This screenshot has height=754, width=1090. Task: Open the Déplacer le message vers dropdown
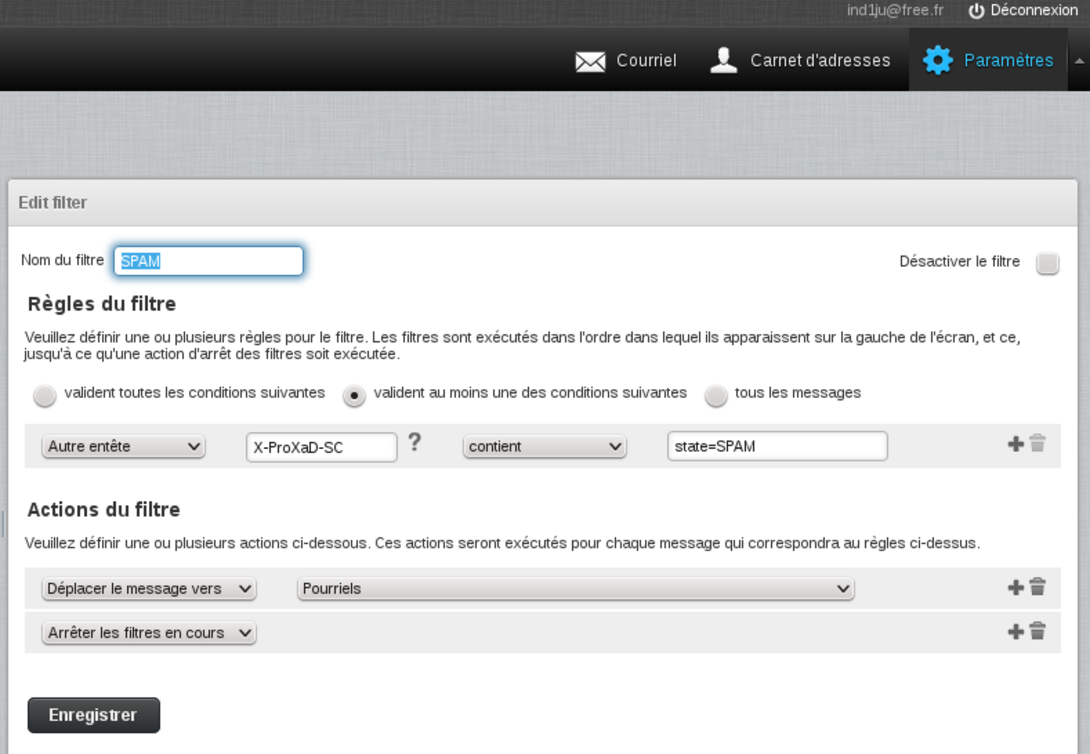pos(149,589)
